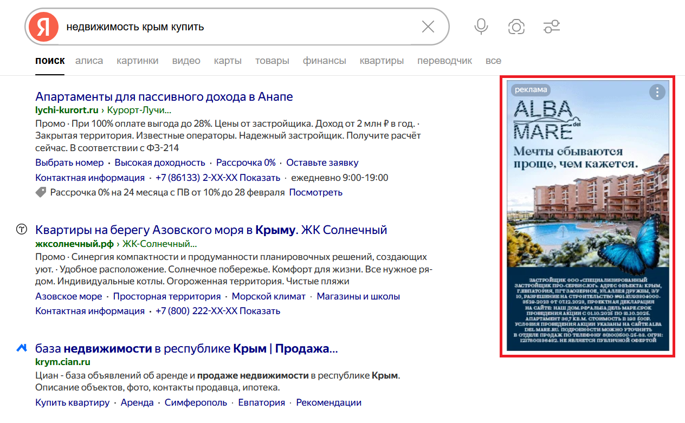685x423 pixels.
Task: Open search settings with the sliders icon
Action: click(552, 26)
